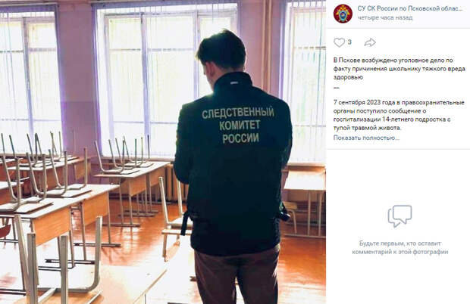The image size is (470, 304).
Task: Open the Investigative Committee emblem avatar
Action: pos(343,13)
